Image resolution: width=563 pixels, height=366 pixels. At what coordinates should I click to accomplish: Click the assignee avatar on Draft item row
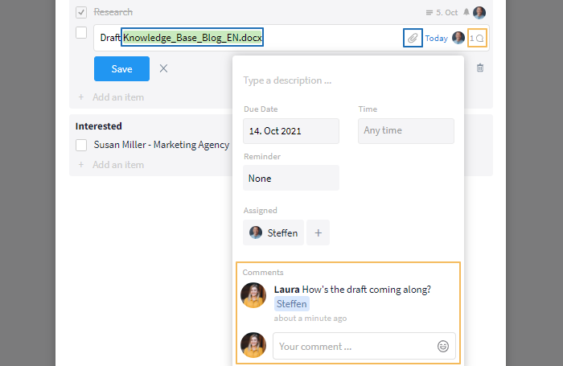point(458,38)
